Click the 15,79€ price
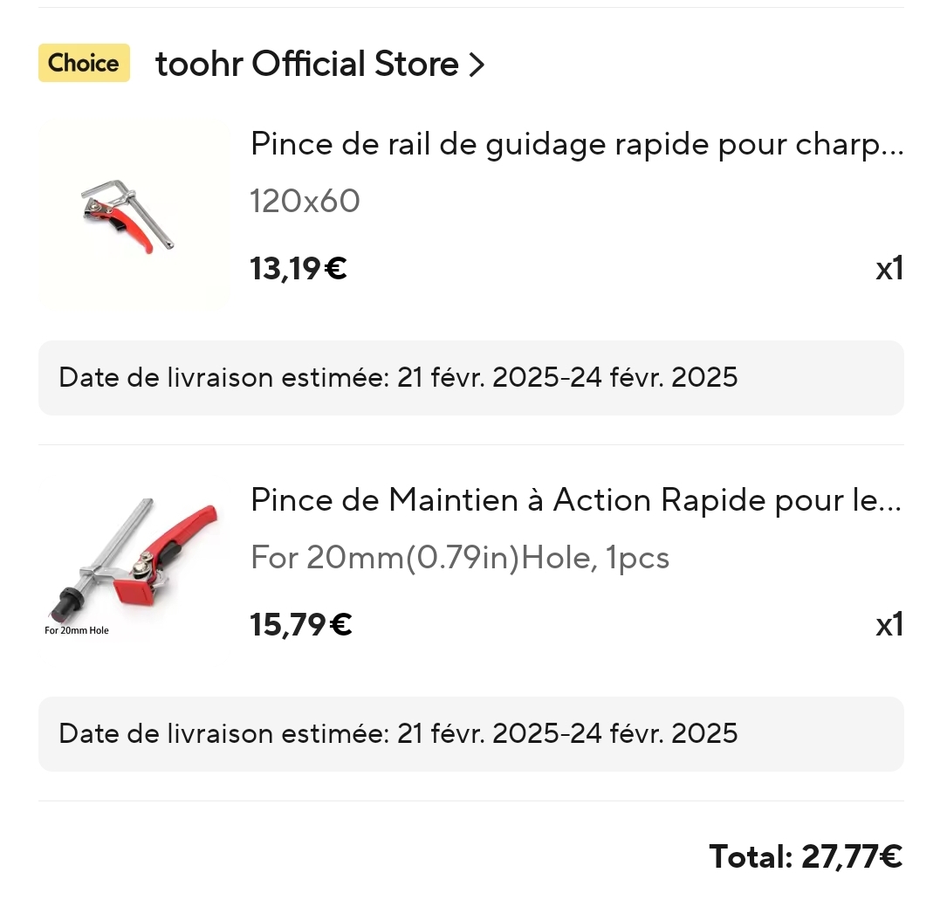940x907 pixels. click(301, 625)
